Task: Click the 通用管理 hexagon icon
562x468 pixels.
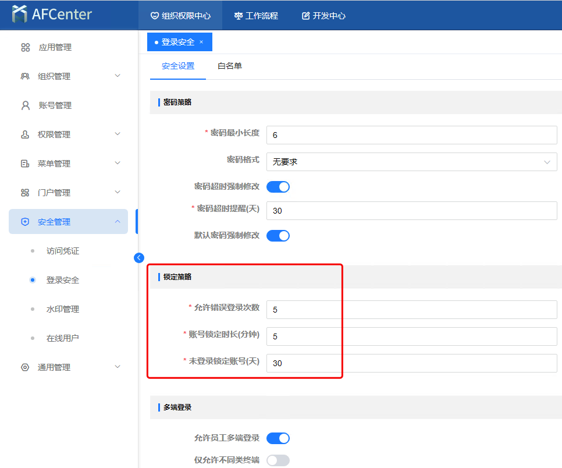Action: point(25,367)
